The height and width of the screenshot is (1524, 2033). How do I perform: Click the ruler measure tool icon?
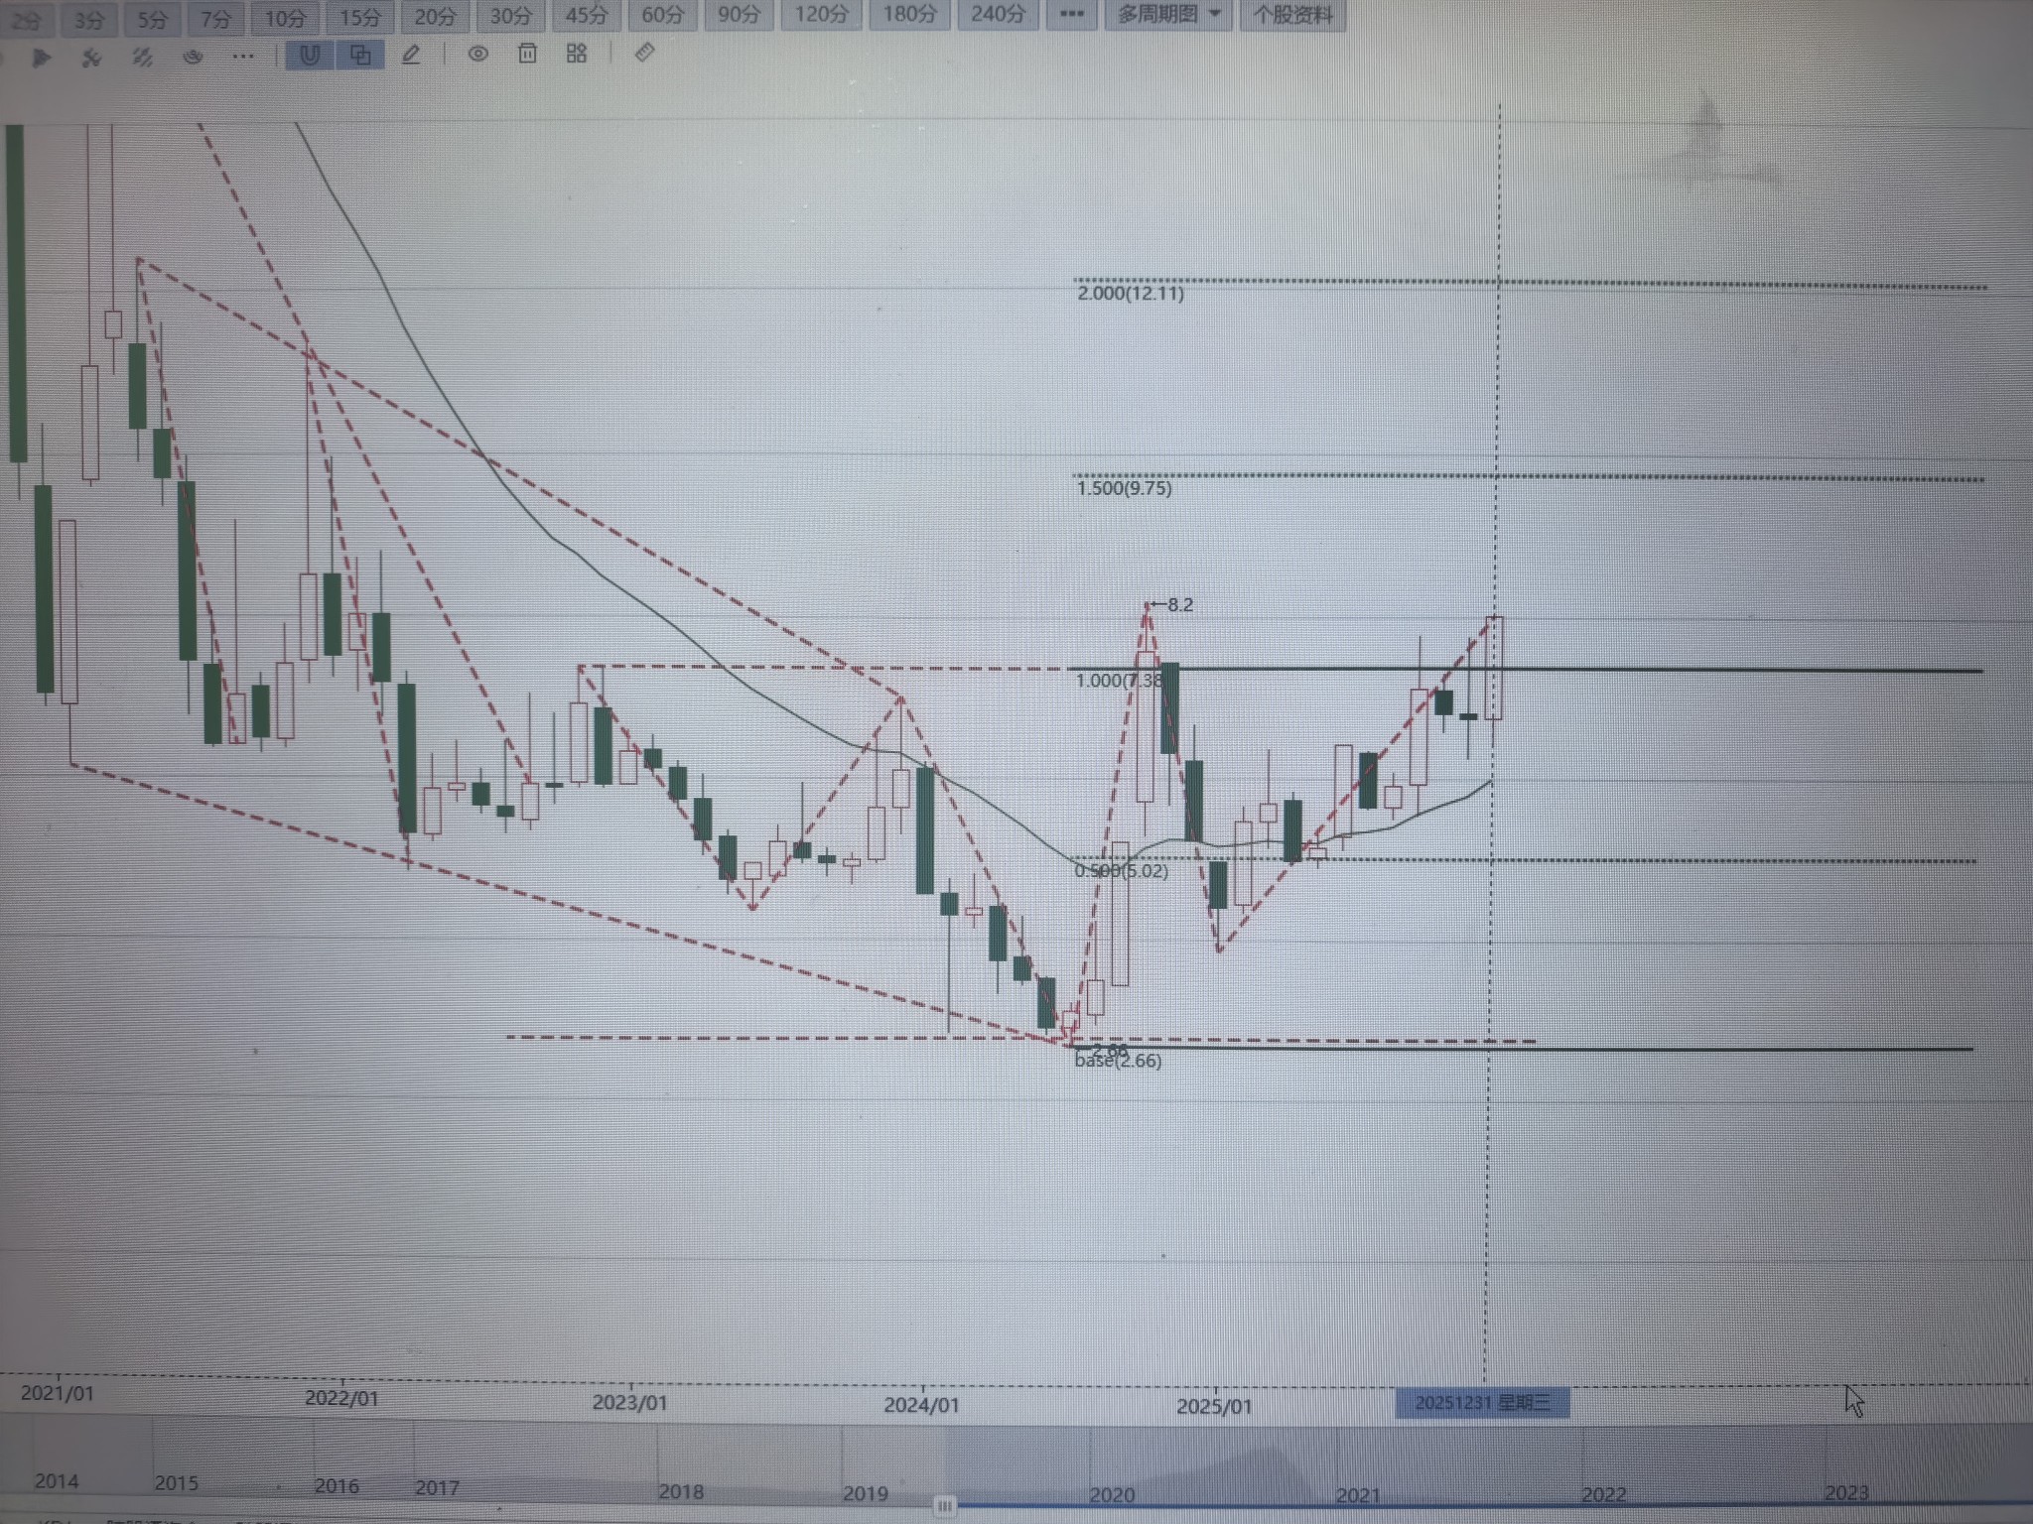pos(644,53)
